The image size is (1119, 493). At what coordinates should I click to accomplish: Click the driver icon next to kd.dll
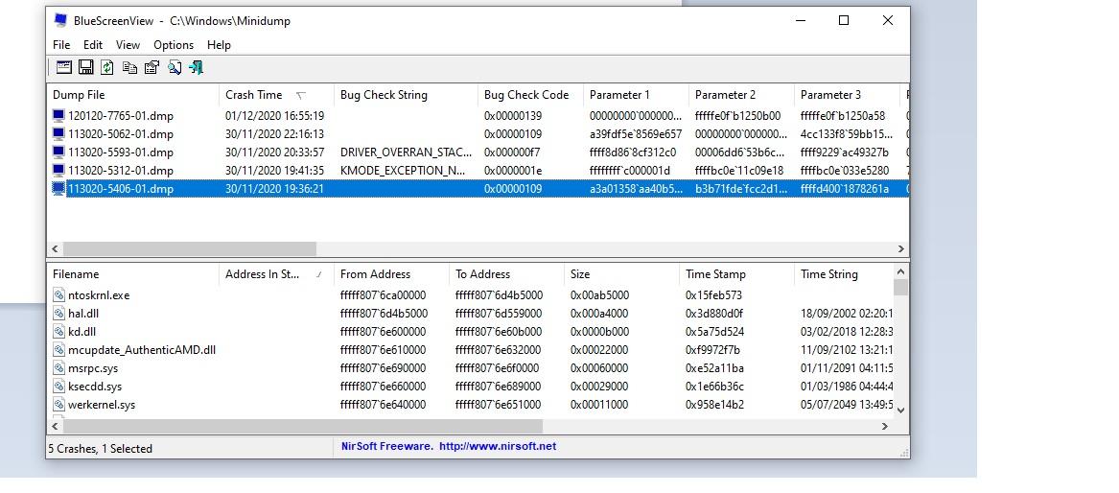coord(58,332)
